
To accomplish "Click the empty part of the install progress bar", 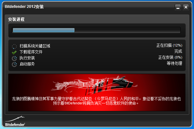I will click(x=127, y=30).
